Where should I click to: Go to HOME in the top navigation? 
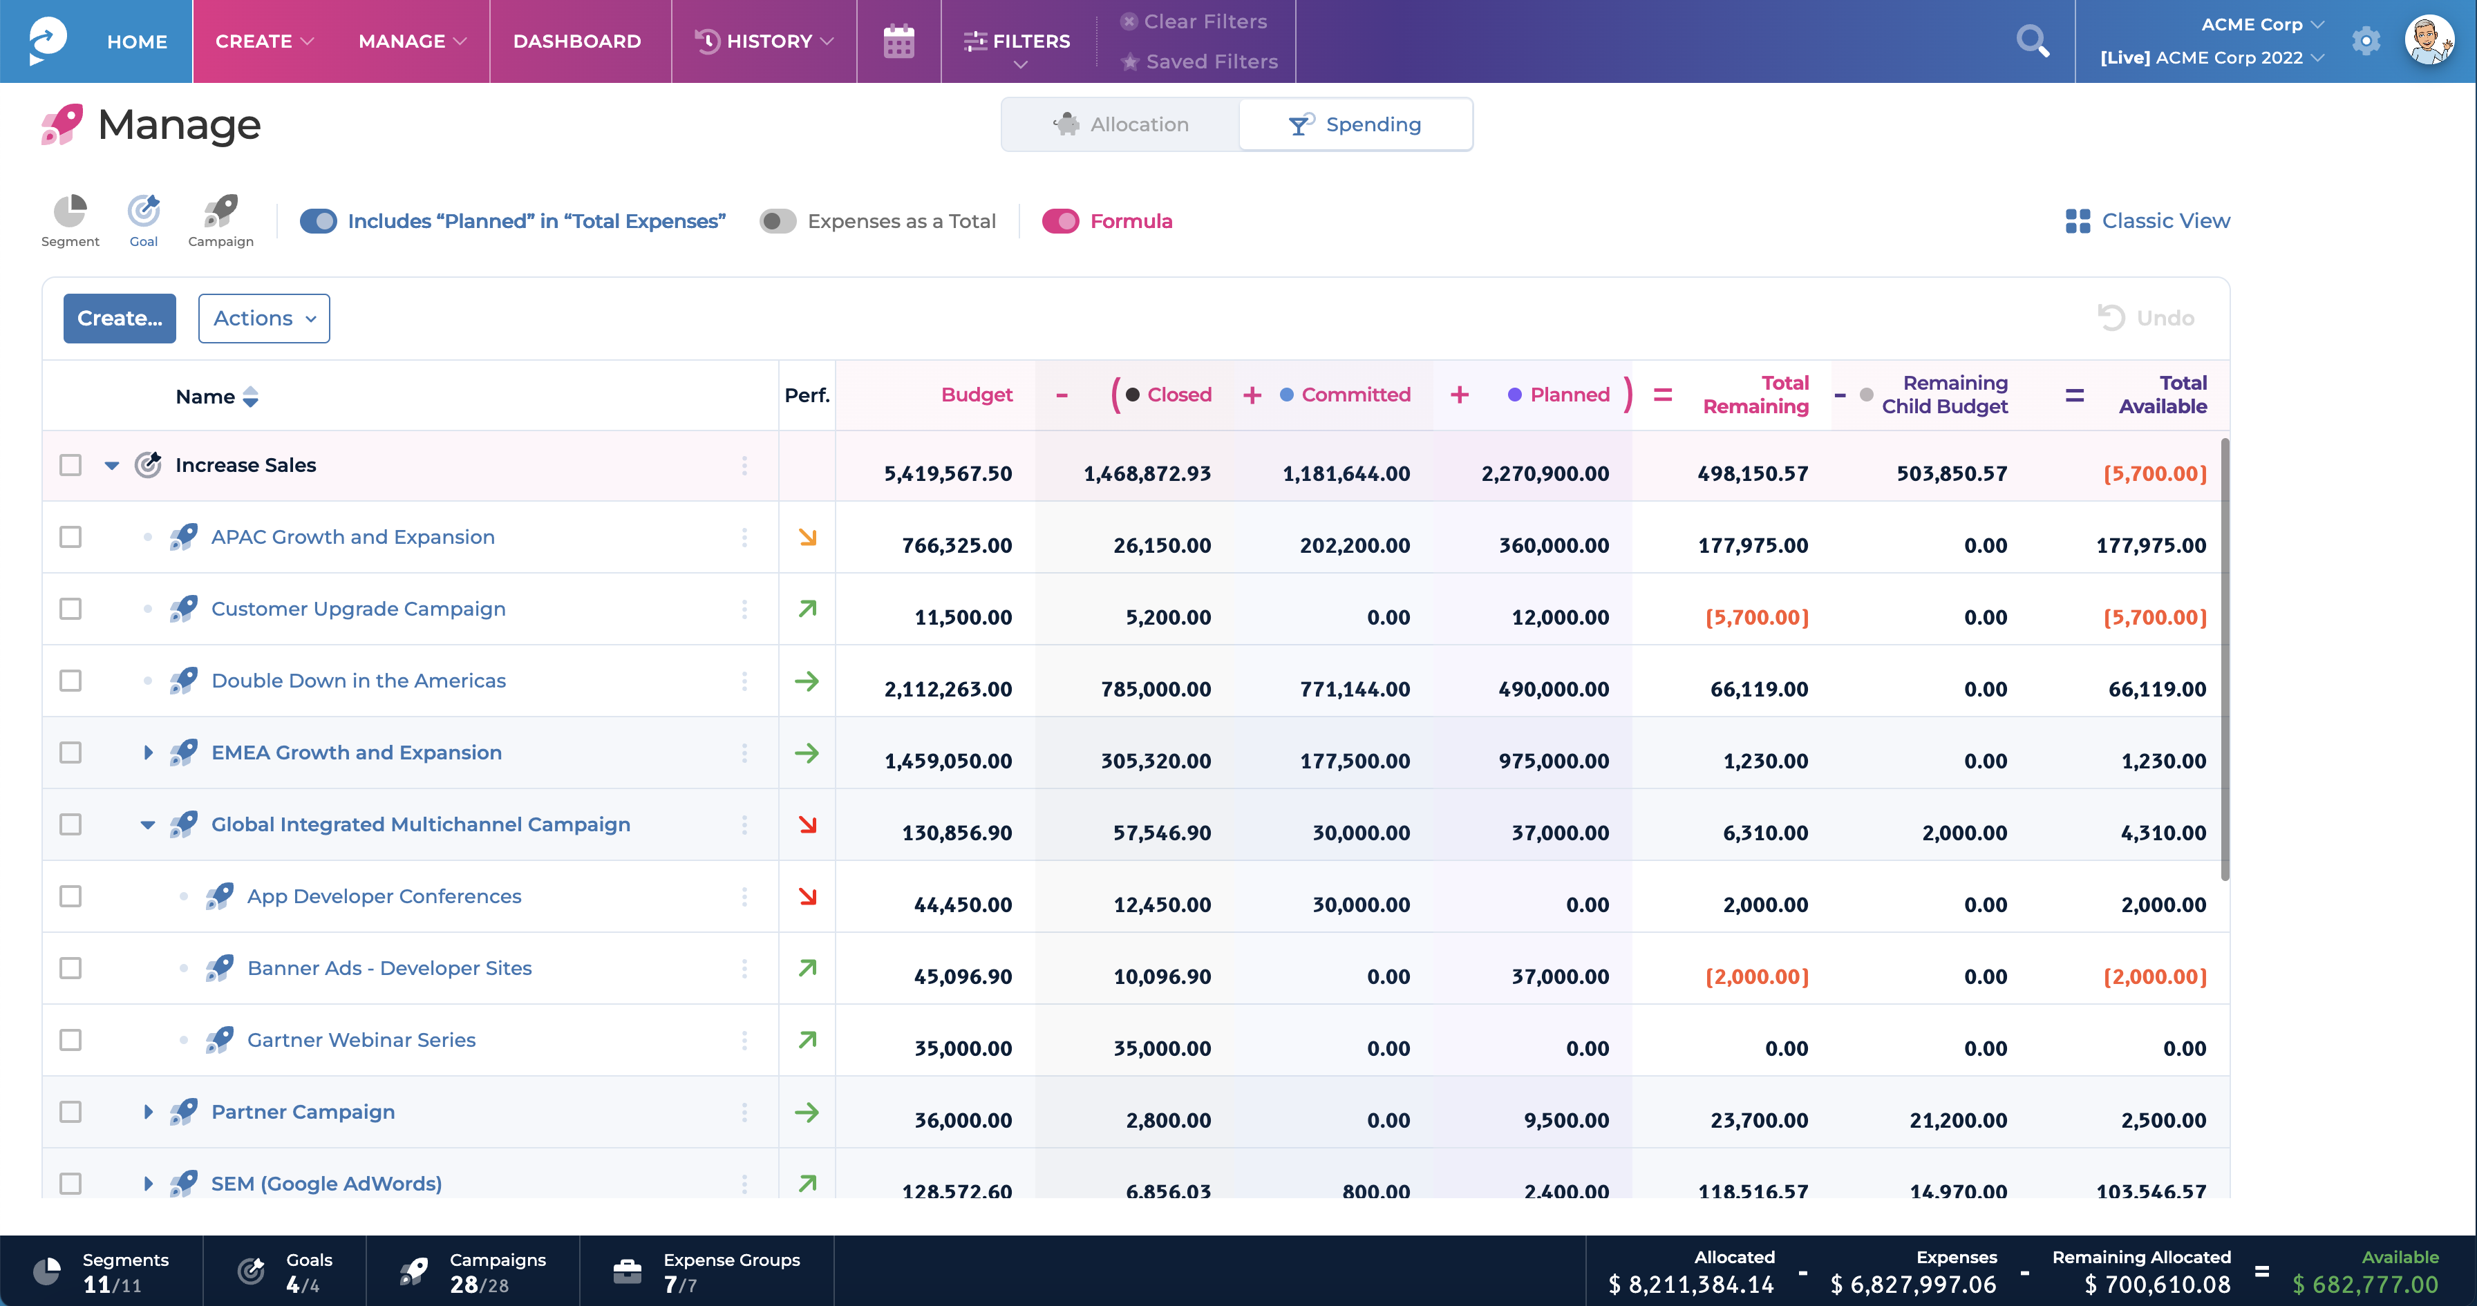tap(138, 41)
